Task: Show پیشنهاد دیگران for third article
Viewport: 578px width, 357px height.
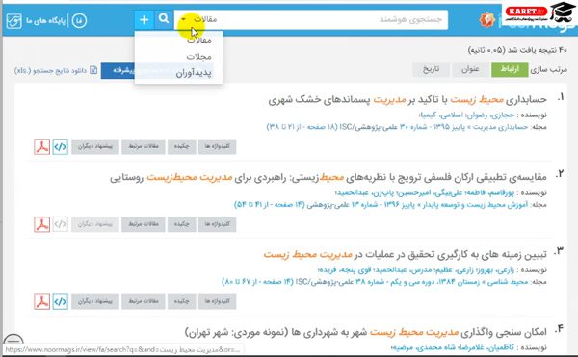Action: (95, 301)
